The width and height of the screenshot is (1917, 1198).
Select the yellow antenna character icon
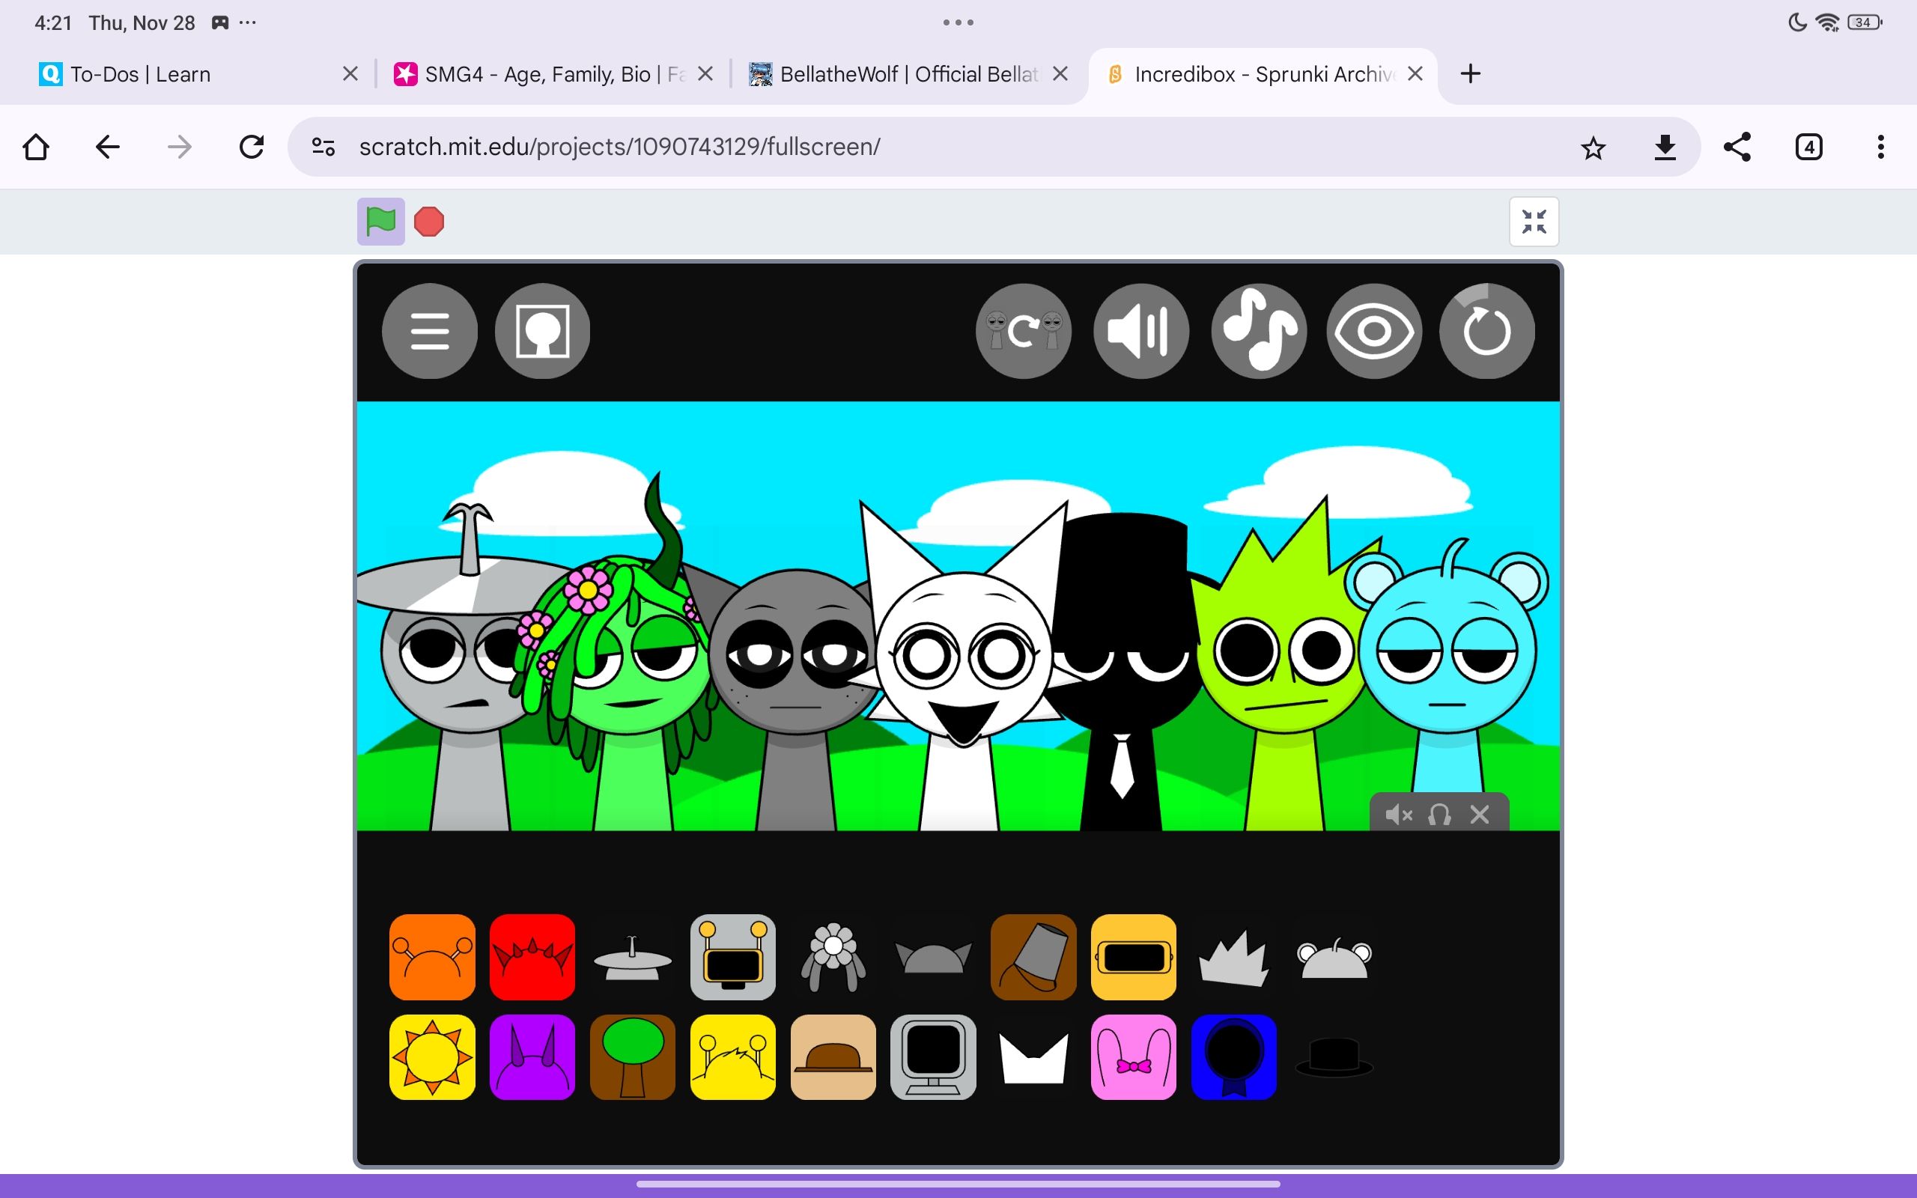pyautogui.click(x=733, y=1057)
